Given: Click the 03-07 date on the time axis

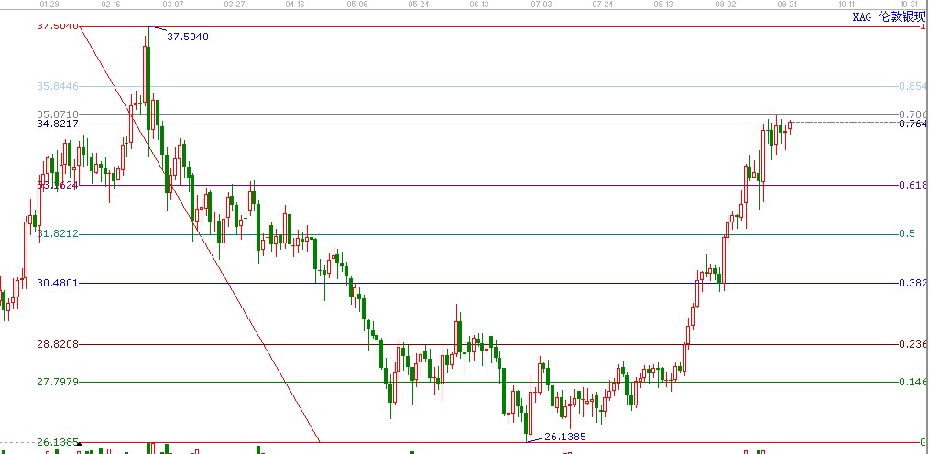Looking at the screenshot, I should [x=172, y=5].
